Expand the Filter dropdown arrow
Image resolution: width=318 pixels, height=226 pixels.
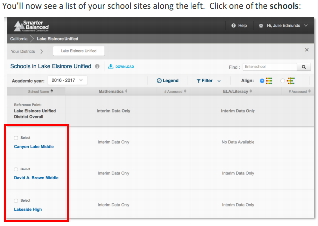(219, 81)
